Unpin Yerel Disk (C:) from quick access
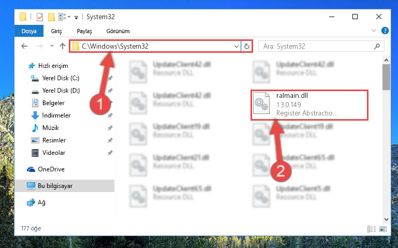The width and height of the screenshot is (398, 248). [110, 78]
